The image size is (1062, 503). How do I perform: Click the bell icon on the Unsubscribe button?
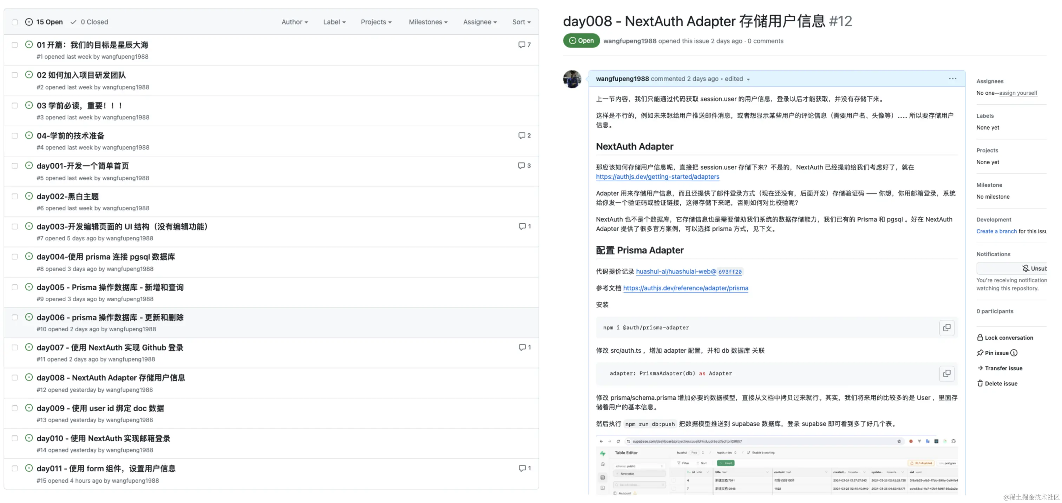pyautogui.click(x=1025, y=269)
